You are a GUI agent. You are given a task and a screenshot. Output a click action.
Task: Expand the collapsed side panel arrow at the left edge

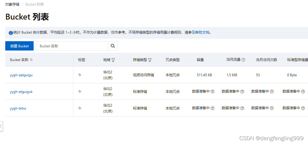pyautogui.click(x=1, y=126)
